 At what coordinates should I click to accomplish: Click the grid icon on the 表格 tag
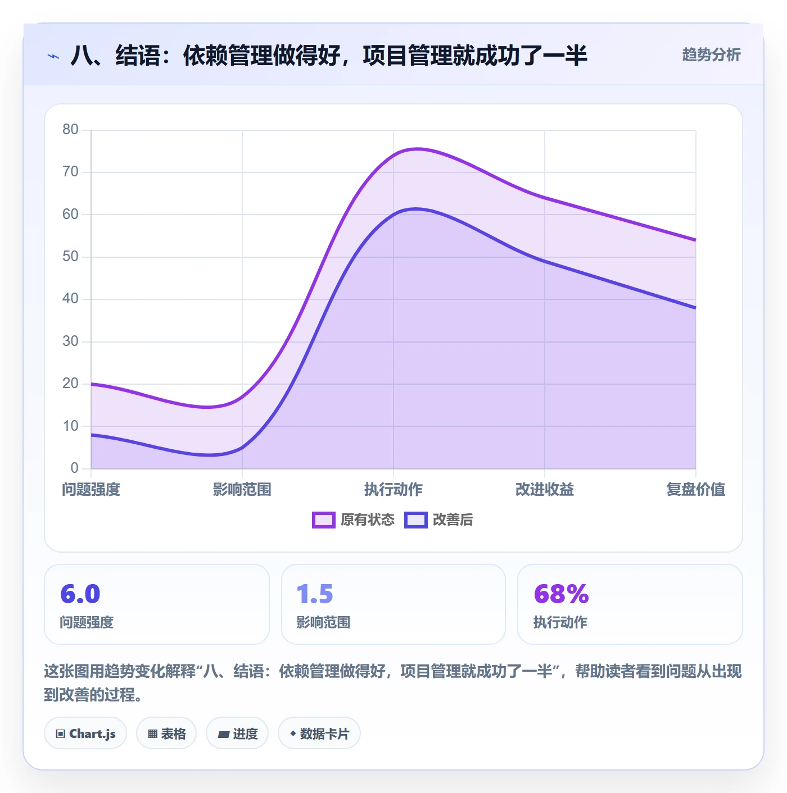(152, 733)
